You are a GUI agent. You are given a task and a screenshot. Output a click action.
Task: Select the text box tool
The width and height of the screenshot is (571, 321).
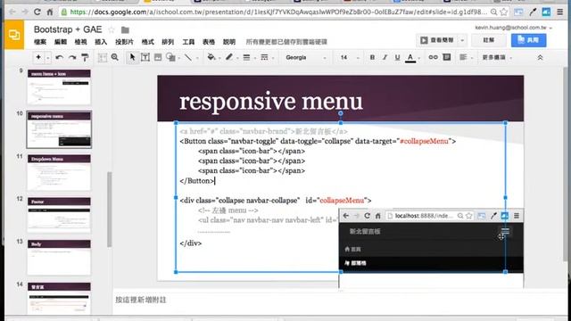point(145,57)
